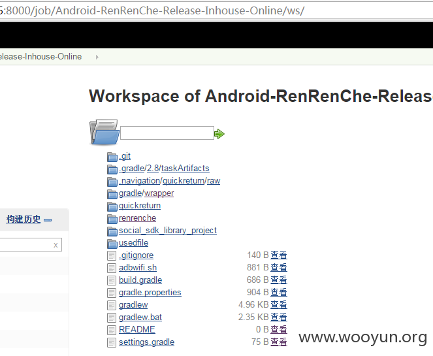View contents of settings.gradle via 查看
Viewport: 433px width, 356px height.
click(x=279, y=342)
